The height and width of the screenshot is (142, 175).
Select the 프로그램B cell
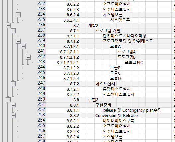tap(127, 57)
